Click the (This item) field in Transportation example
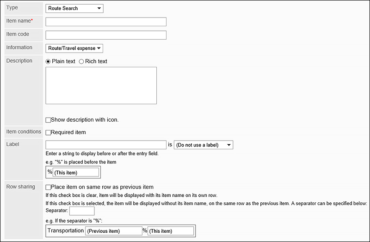The image size is (370, 242). (x=171, y=231)
